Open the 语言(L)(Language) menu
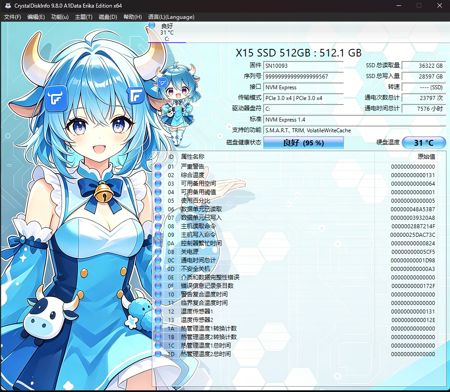 (171, 17)
